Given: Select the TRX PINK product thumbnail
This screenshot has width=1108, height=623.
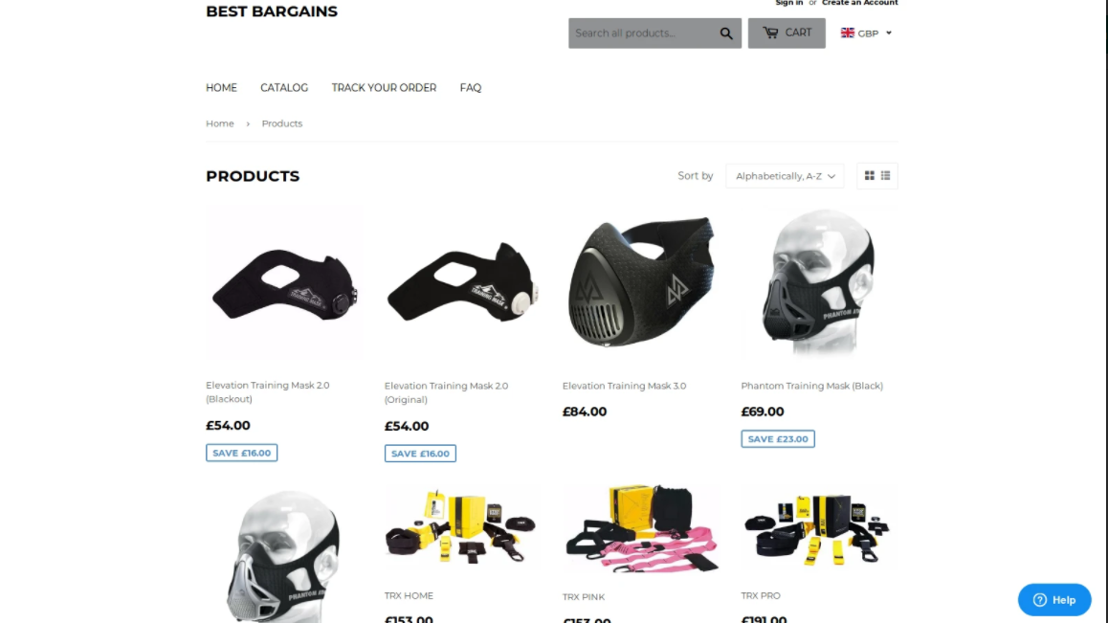Looking at the screenshot, I should 642,528.
